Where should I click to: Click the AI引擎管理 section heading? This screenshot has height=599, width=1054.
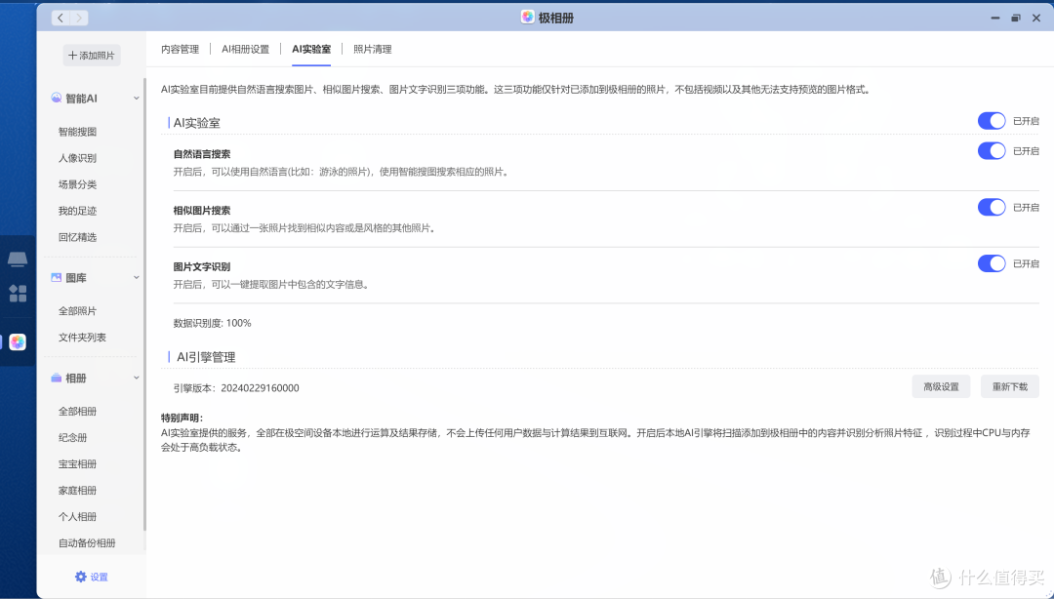point(206,357)
